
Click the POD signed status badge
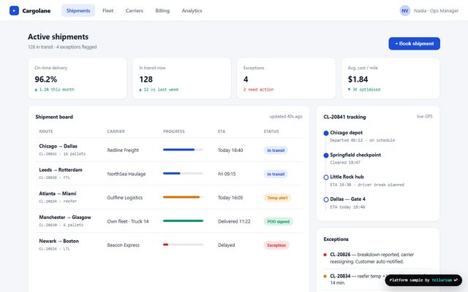click(278, 221)
